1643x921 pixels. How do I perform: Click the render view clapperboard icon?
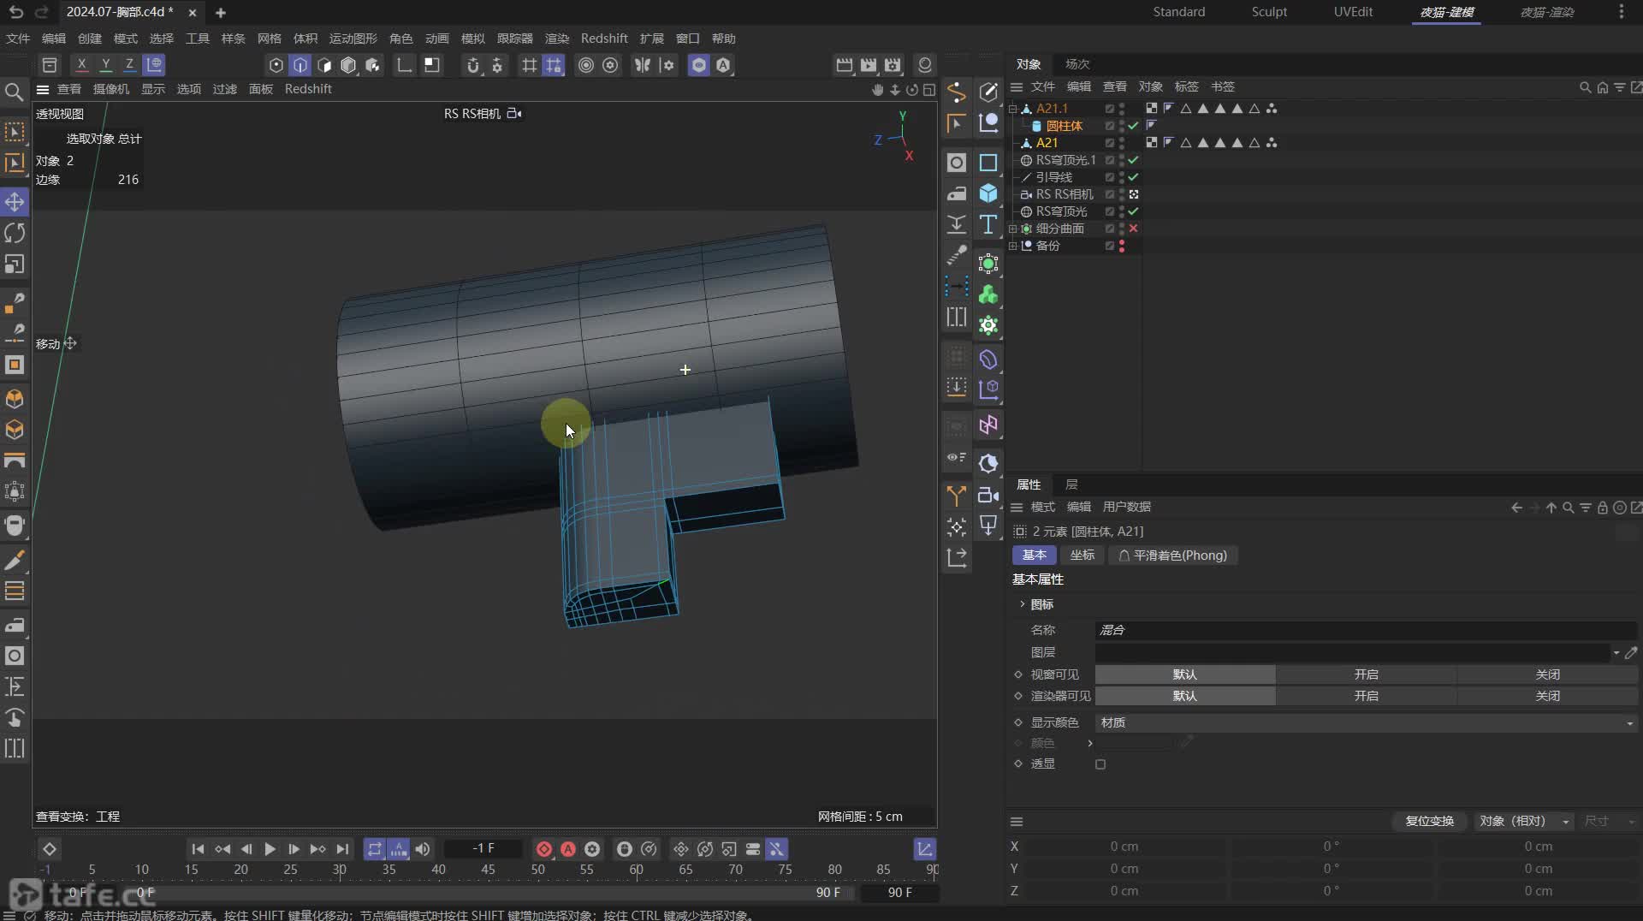coord(844,65)
